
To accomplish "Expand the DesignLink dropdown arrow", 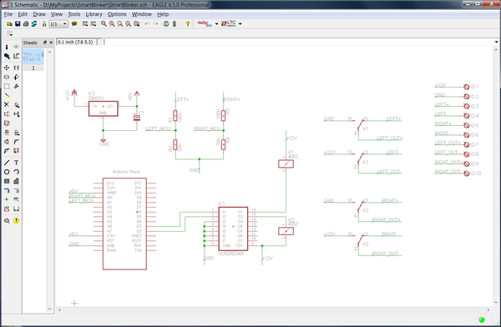I will (x=216, y=24).
